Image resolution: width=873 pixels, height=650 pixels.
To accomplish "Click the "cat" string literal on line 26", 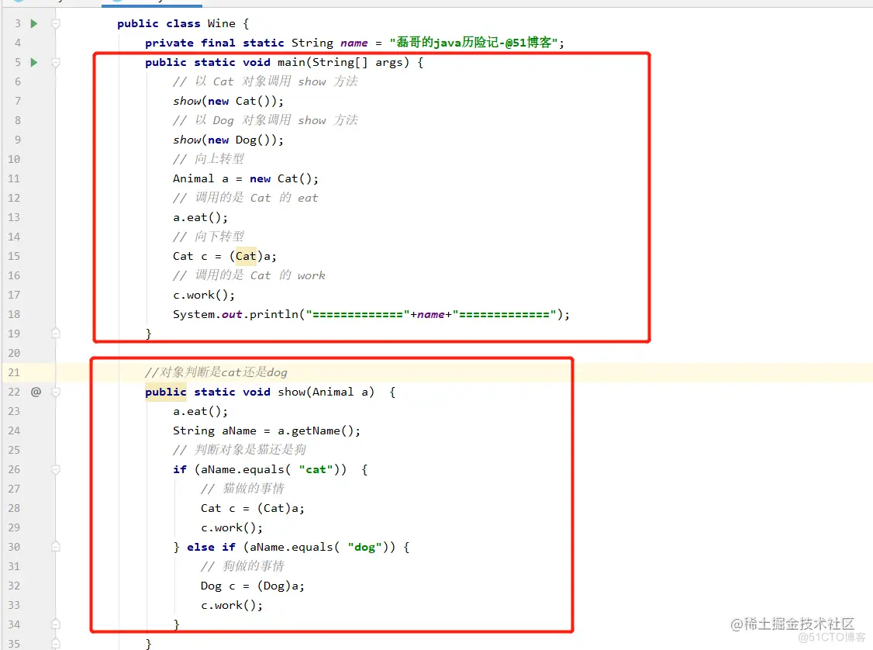I will point(316,469).
